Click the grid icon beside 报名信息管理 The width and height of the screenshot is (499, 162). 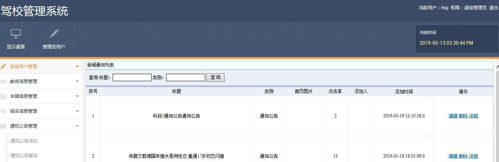tap(3, 111)
